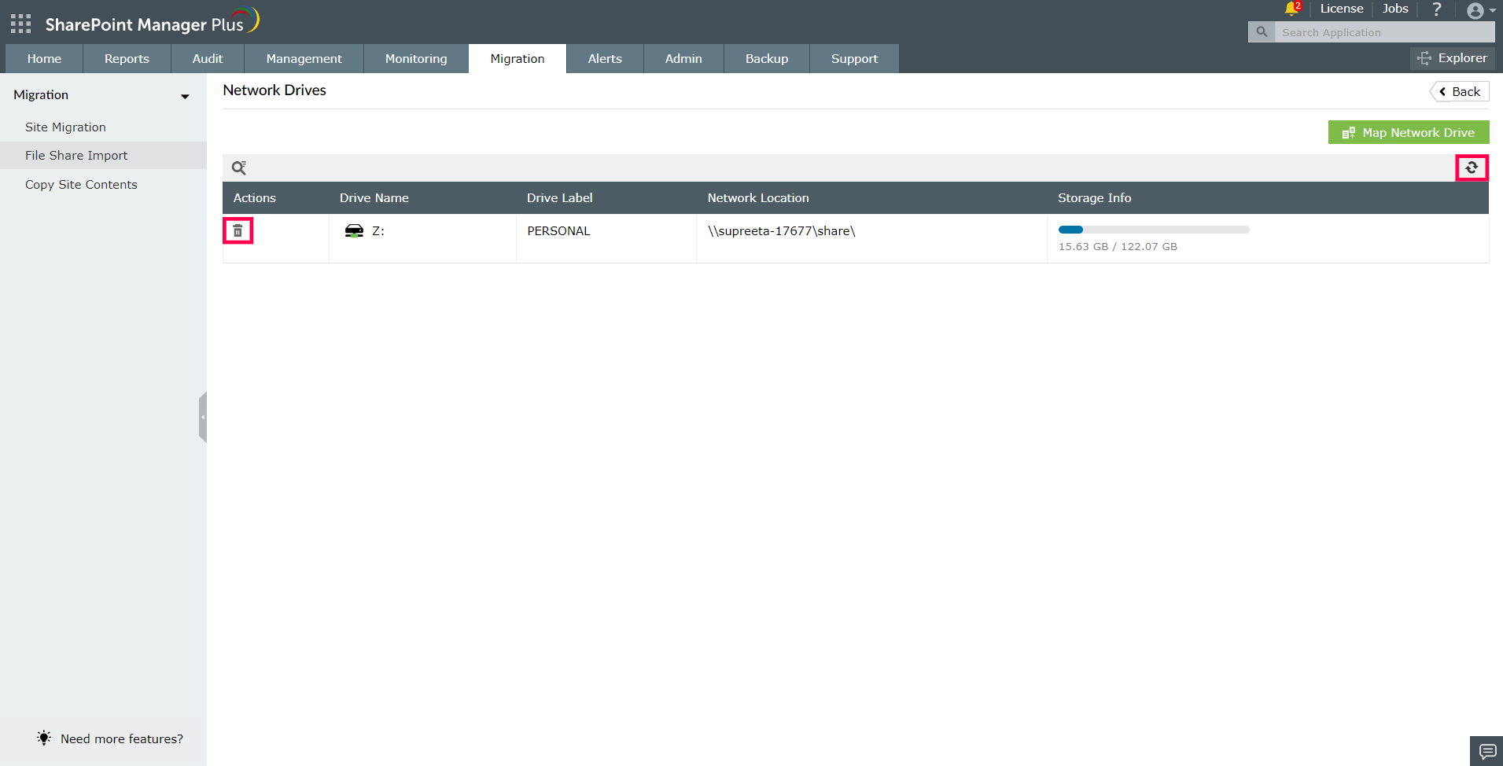Open the help question mark
The image size is (1503, 766).
(1437, 9)
